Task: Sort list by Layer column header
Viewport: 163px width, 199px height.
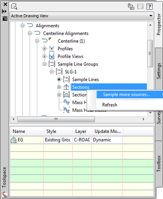Action: tap(83, 131)
